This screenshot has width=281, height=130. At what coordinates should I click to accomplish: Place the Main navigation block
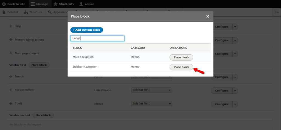[x=181, y=57]
